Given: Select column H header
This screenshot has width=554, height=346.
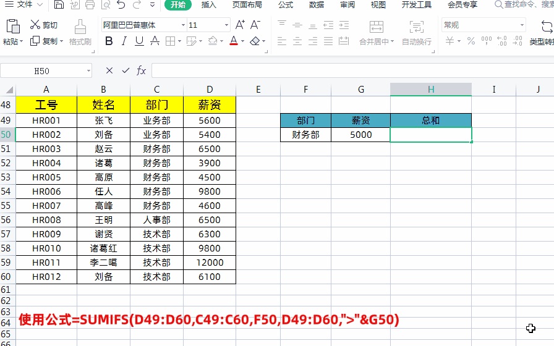Looking at the screenshot, I should tap(431, 90).
